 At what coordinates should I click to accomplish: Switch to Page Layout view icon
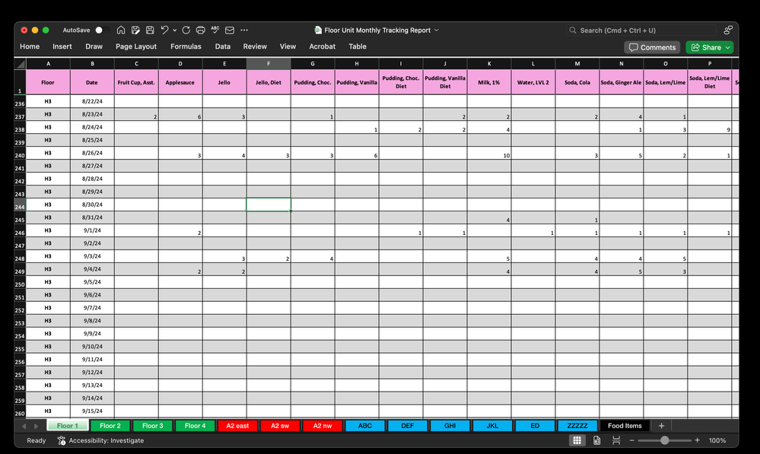(x=596, y=440)
